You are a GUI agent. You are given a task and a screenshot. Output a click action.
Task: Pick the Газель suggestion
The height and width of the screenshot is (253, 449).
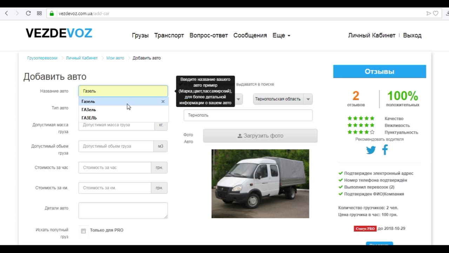click(123, 101)
